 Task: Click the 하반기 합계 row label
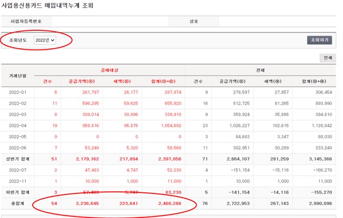pyautogui.click(x=17, y=192)
